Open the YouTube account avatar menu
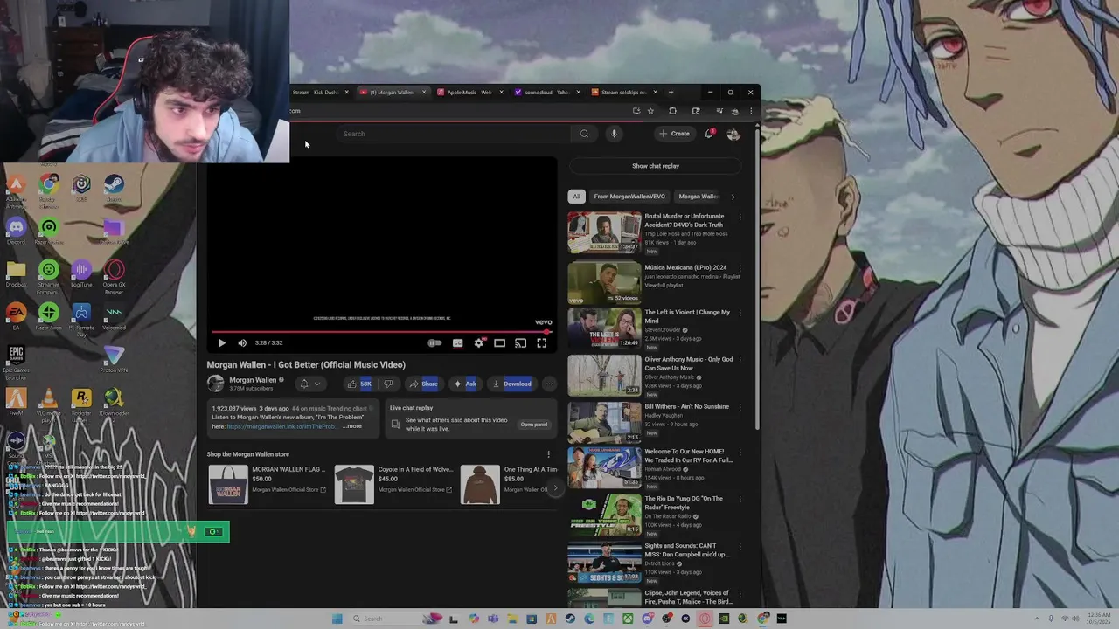The height and width of the screenshot is (629, 1119). [733, 134]
